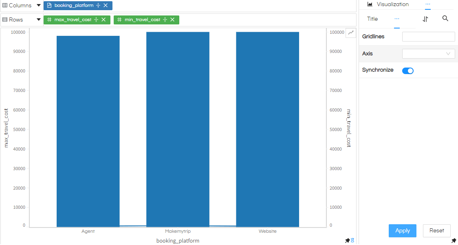Open the Rows dropdown arrow

pyautogui.click(x=39, y=20)
